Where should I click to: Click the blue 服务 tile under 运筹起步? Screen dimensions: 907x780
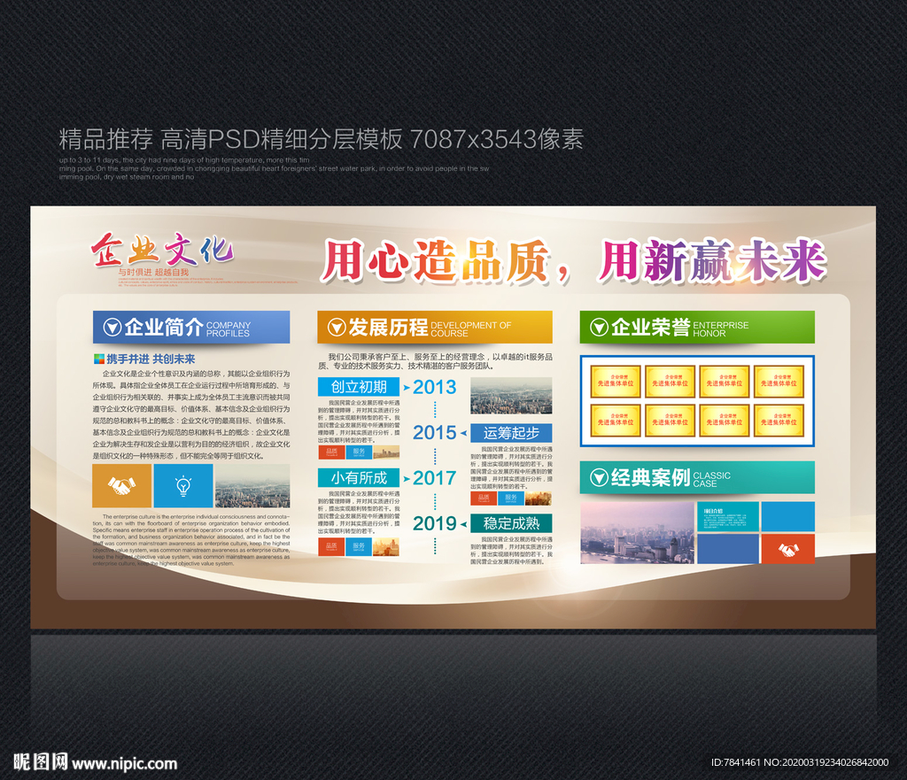(x=511, y=498)
